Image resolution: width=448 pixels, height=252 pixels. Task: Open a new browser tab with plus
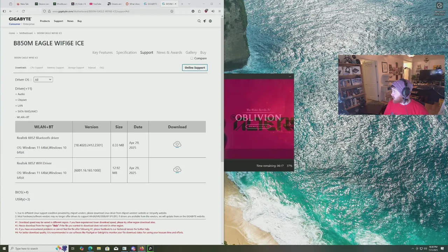coord(182,4)
